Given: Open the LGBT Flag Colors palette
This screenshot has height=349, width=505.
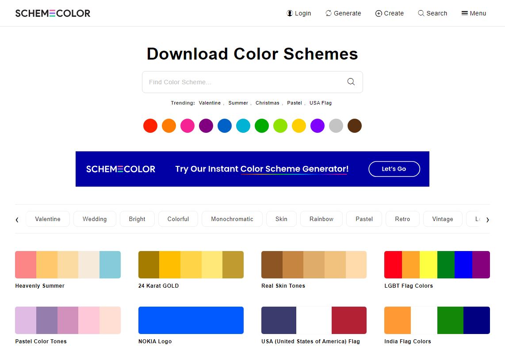Looking at the screenshot, I should [x=437, y=264].
